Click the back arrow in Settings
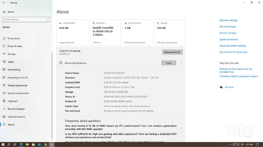Image resolution: width=263 pixels, height=147 pixels. [x=4, y=3]
